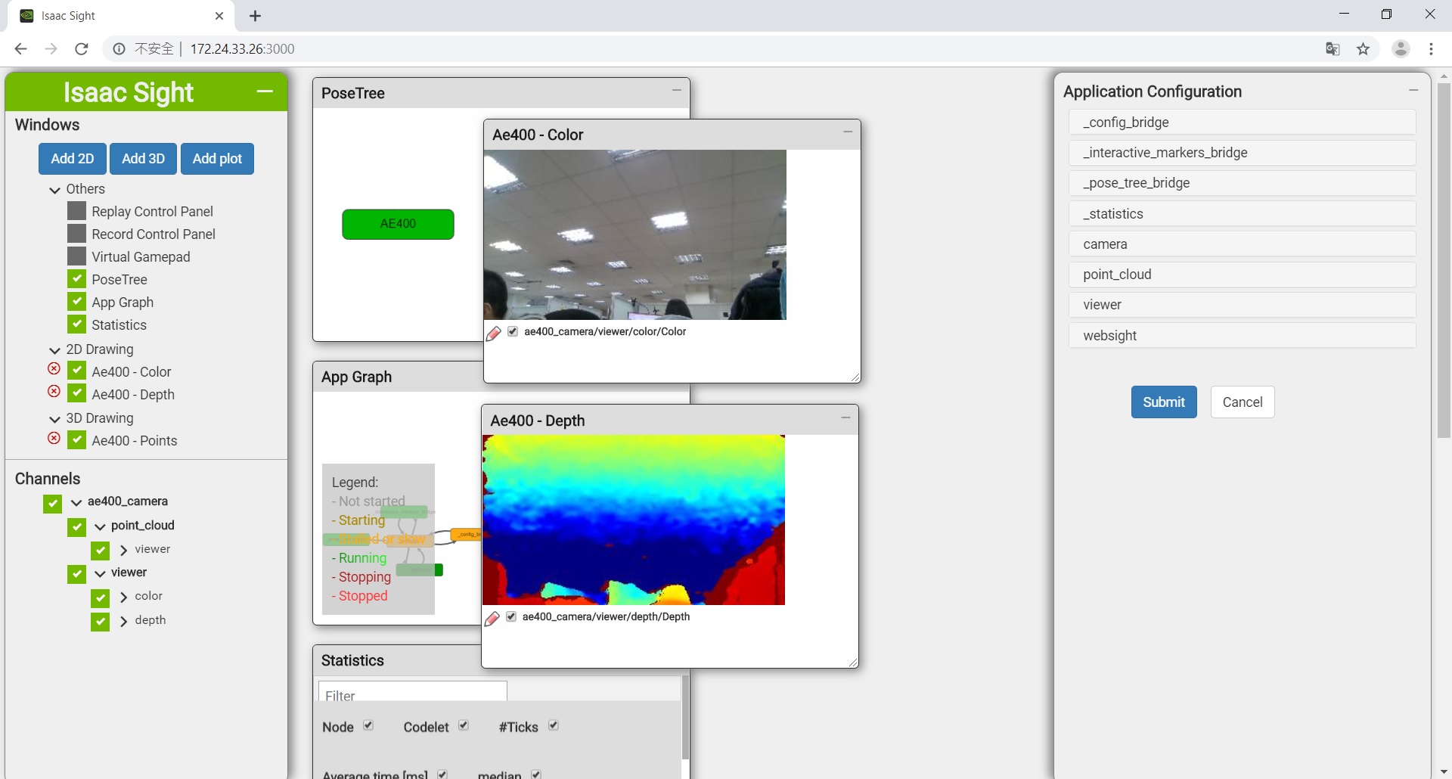Collapse the 2D Drawing group

pyautogui.click(x=54, y=350)
